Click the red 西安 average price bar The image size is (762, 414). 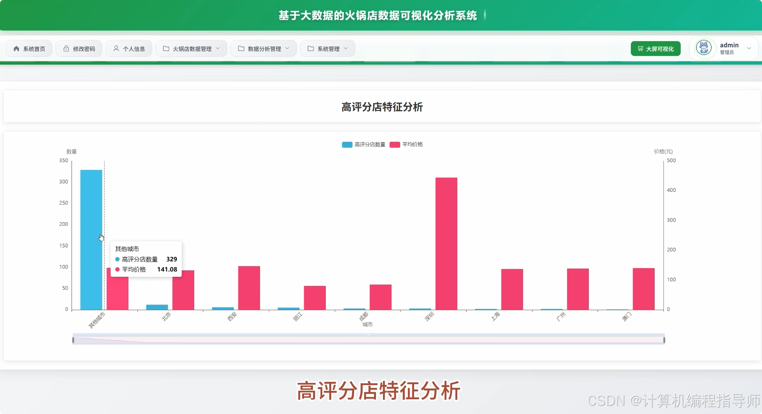[x=249, y=288]
